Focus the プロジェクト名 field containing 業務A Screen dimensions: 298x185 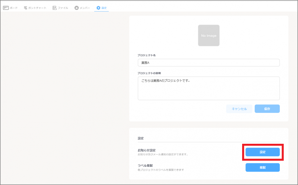click(209, 63)
